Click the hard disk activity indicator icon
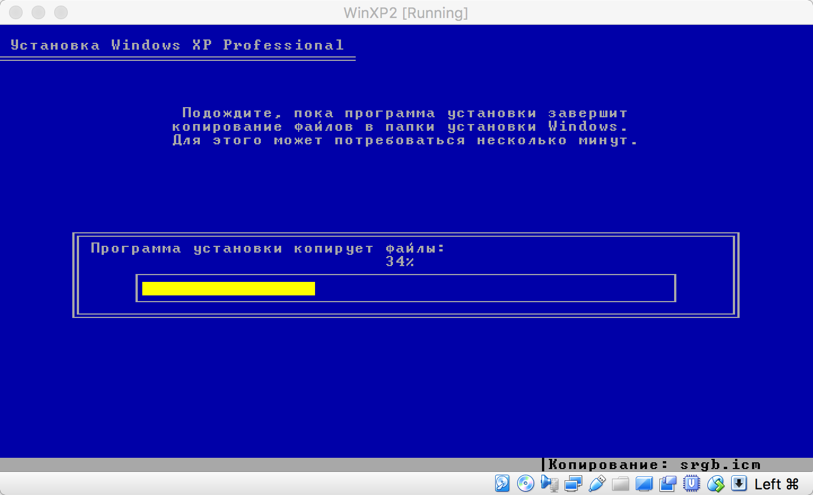This screenshot has height=495, width=813. 502,484
